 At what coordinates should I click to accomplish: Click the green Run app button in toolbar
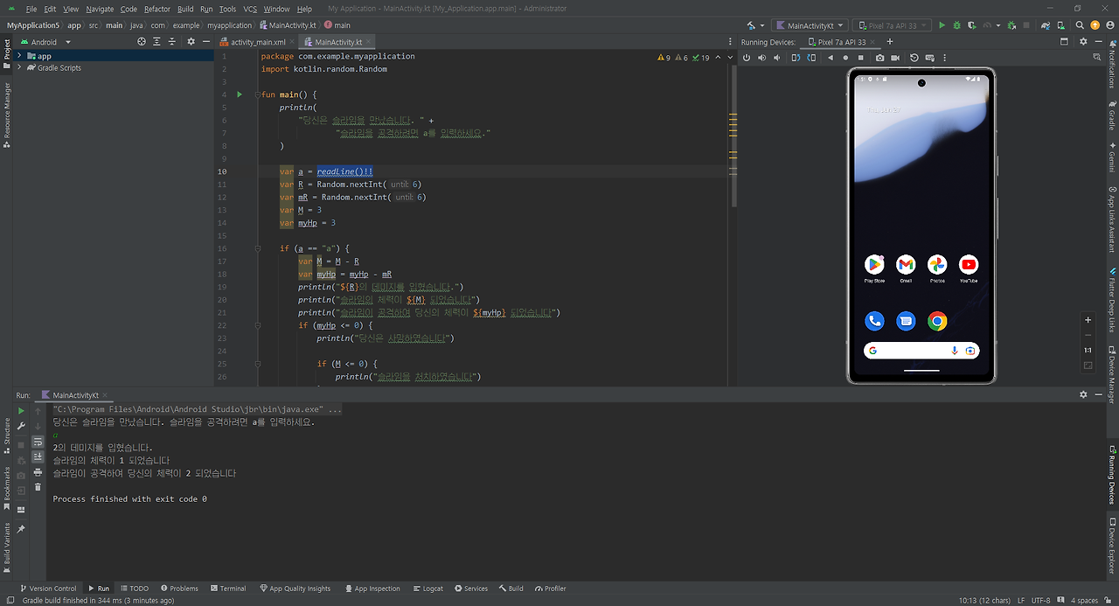tap(942, 25)
